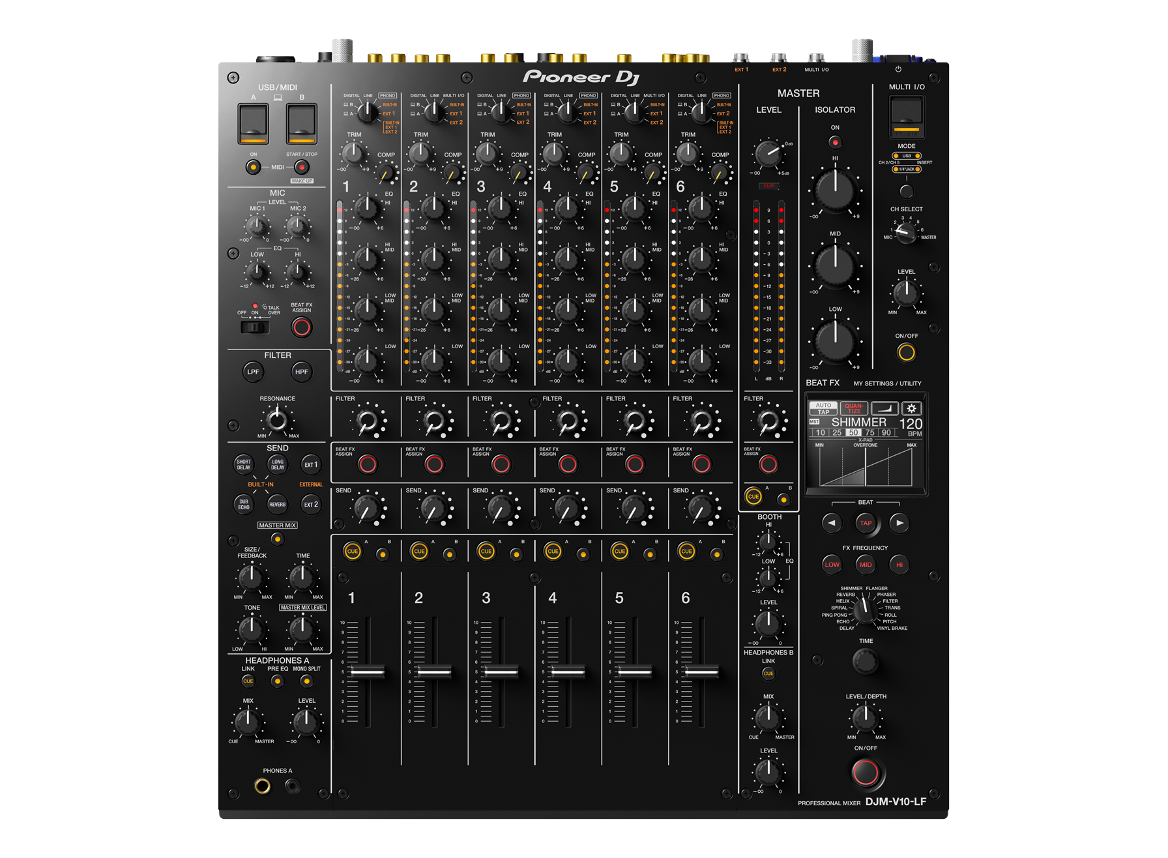Click the Beat FX type selector knob
Viewport: 1168px width, 858px height.
point(865,609)
